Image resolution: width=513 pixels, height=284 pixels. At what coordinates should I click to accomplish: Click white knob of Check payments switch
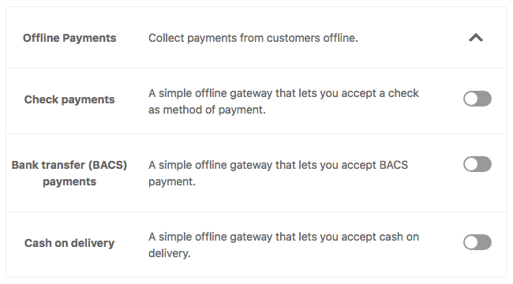tap(471, 99)
